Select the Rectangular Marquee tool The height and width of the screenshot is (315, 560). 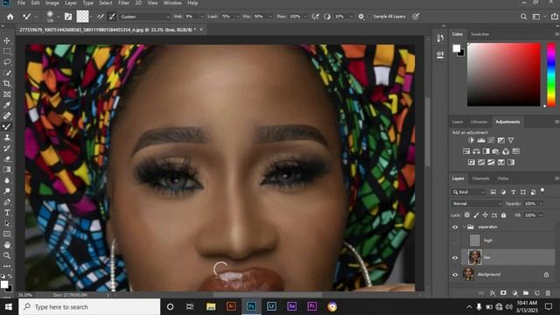pos(7,52)
